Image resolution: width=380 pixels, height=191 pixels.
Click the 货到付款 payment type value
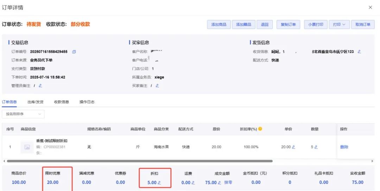click(x=38, y=69)
